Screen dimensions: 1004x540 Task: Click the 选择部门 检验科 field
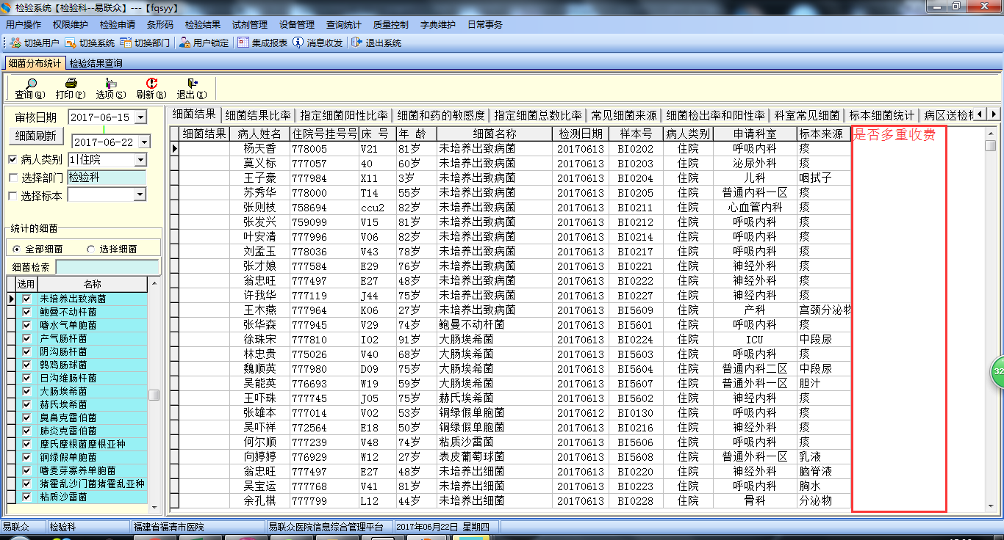click(x=107, y=177)
